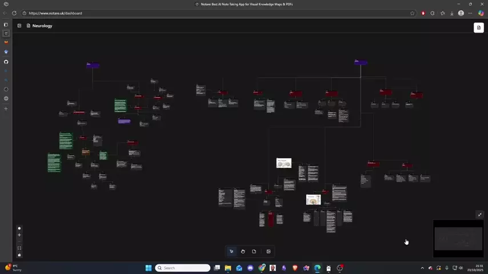Screen dimensions: 488x274
Task: Click the purple root node on left map
Action: [x=93, y=65]
